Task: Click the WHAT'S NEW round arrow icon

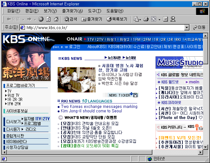Action: tap(60, 117)
